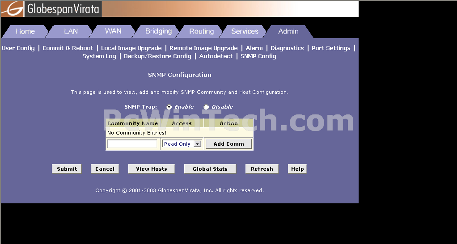Show Global Stats

[x=210, y=169]
